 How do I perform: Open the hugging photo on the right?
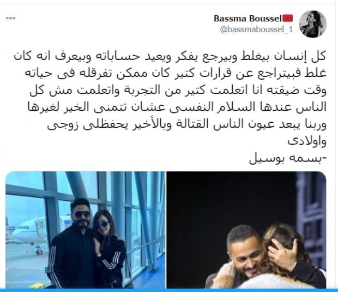pyautogui.click(x=246, y=230)
